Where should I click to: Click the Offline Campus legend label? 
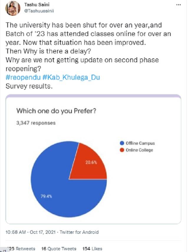(140, 143)
